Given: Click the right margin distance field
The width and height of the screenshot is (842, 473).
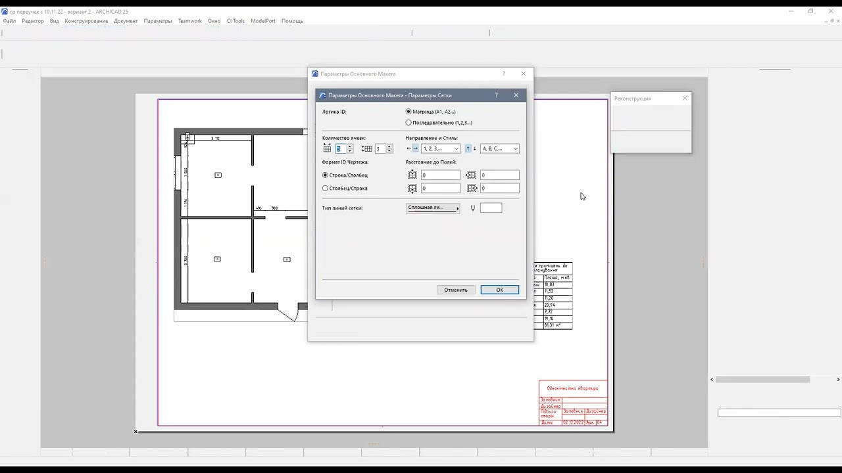Looking at the screenshot, I should [500, 189].
